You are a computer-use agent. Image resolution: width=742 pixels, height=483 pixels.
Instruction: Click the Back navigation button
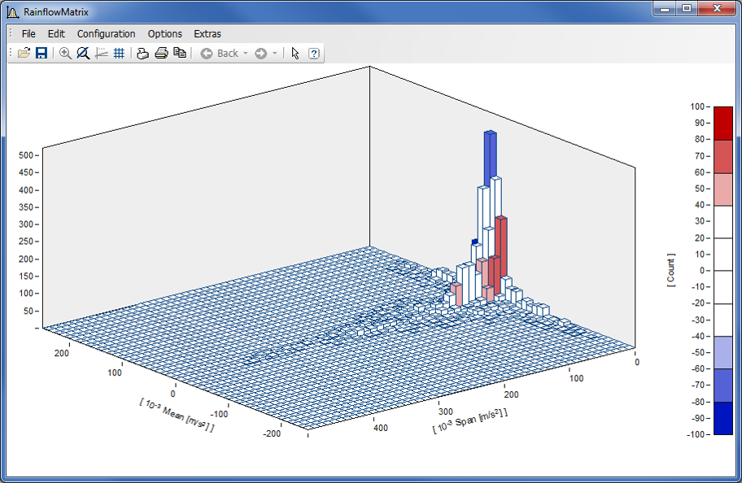coord(219,53)
